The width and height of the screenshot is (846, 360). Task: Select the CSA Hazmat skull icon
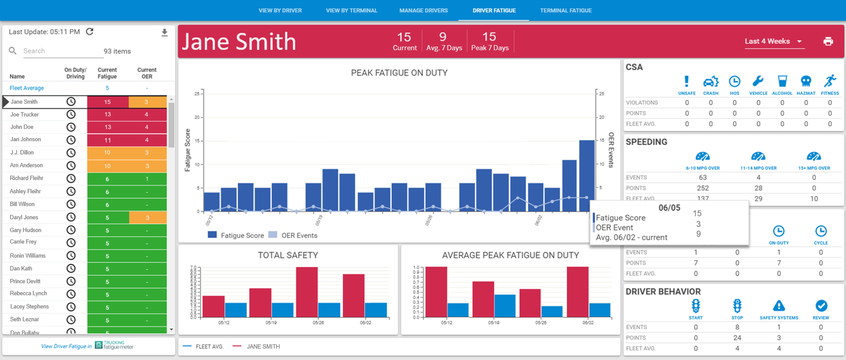[806, 82]
